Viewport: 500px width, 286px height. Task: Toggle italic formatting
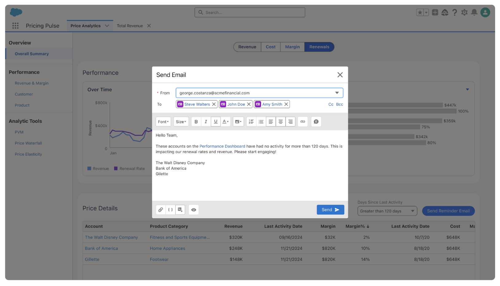(206, 122)
